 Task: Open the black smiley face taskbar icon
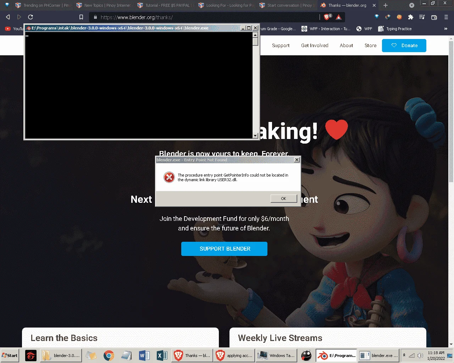pyautogui.click(x=306, y=356)
